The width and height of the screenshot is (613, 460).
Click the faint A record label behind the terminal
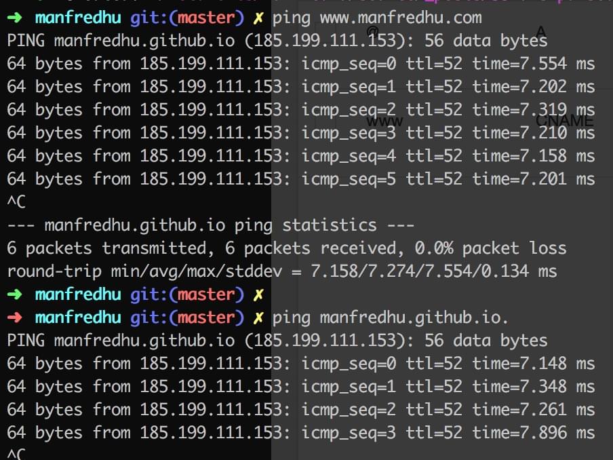pyautogui.click(x=540, y=31)
